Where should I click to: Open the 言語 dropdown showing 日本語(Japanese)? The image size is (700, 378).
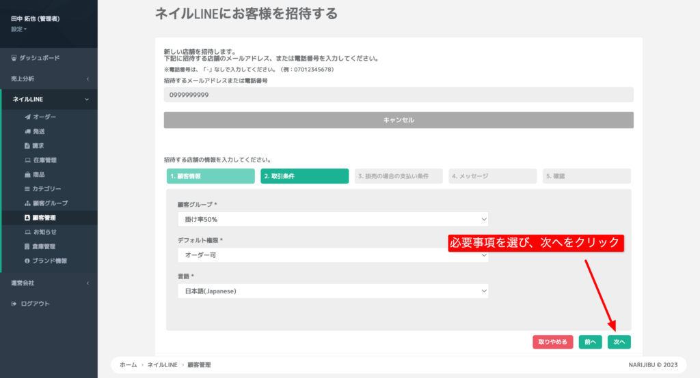(x=332, y=291)
